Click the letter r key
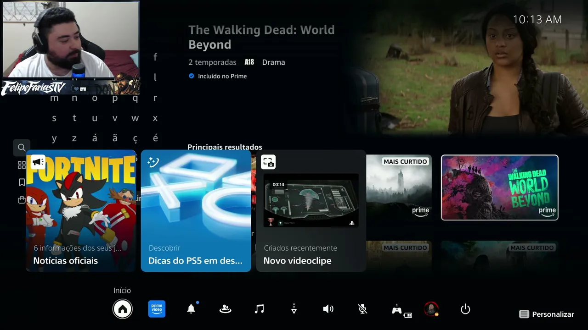Viewport: 588px width, 330px height. tap(155, 98)
